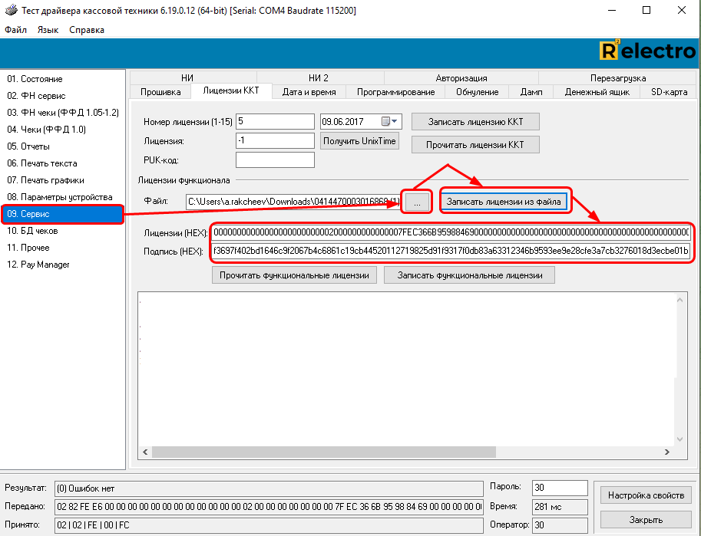Open the date picker dropdown arrow
The image size is (701, 536).
point(395,122)
